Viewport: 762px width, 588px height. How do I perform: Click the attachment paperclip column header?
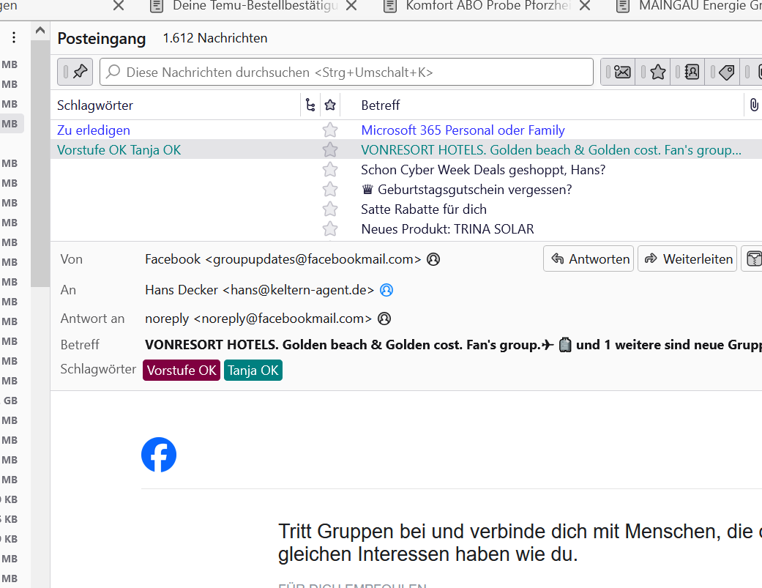[753, 105]
